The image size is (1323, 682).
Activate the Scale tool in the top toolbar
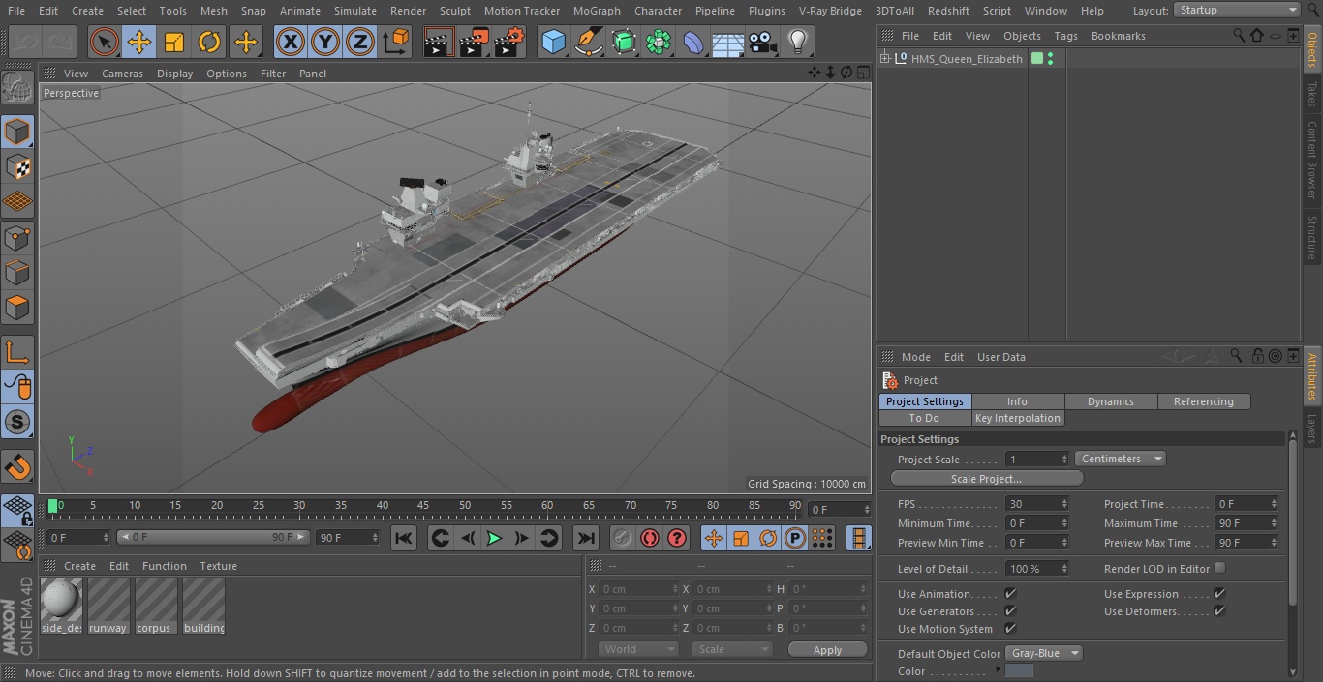[x=174, y=43]
